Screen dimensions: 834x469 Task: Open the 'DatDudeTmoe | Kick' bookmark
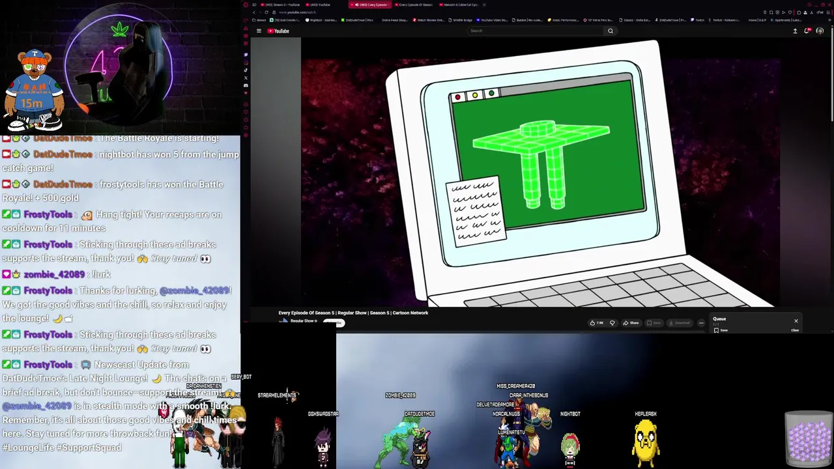pos(357,20)
